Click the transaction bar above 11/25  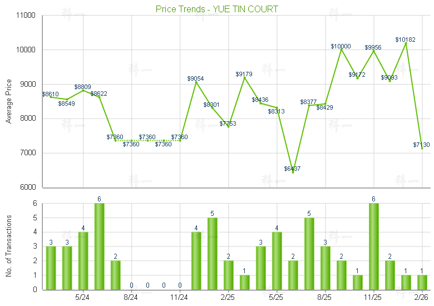coord(373,246)
